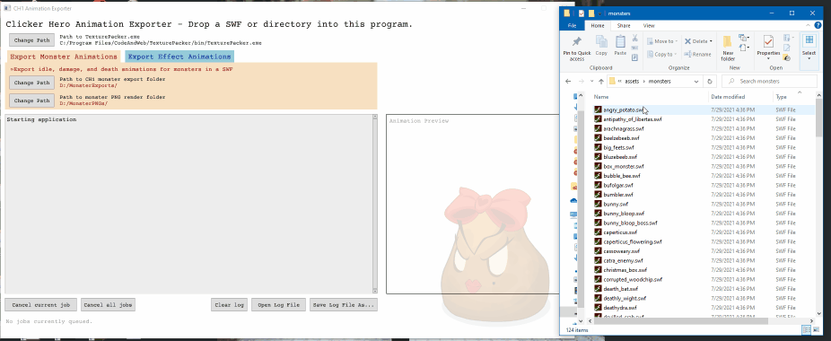This screenshot has height=341, width=831.
Task: Click the Cut scissors icon
Action: (634, 39)
